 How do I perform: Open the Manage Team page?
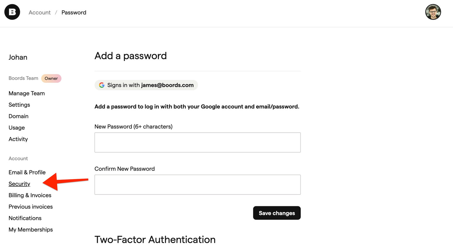(x=27, y=93)
